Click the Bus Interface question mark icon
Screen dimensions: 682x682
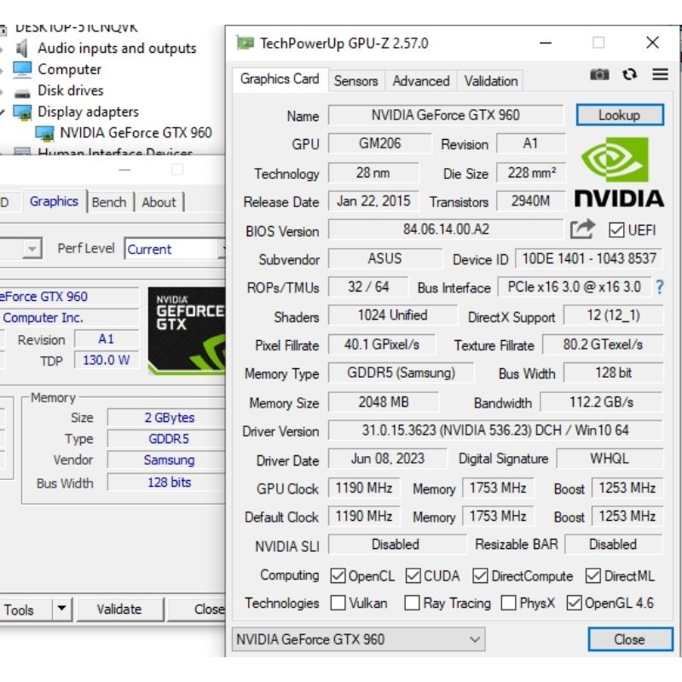pyautogui.click(x=659, y=287)
